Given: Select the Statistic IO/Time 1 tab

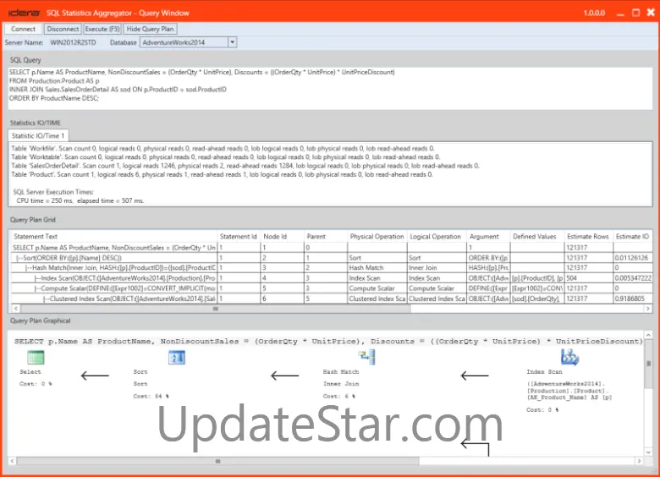Looking at the screenshot, I should (38, 135).
